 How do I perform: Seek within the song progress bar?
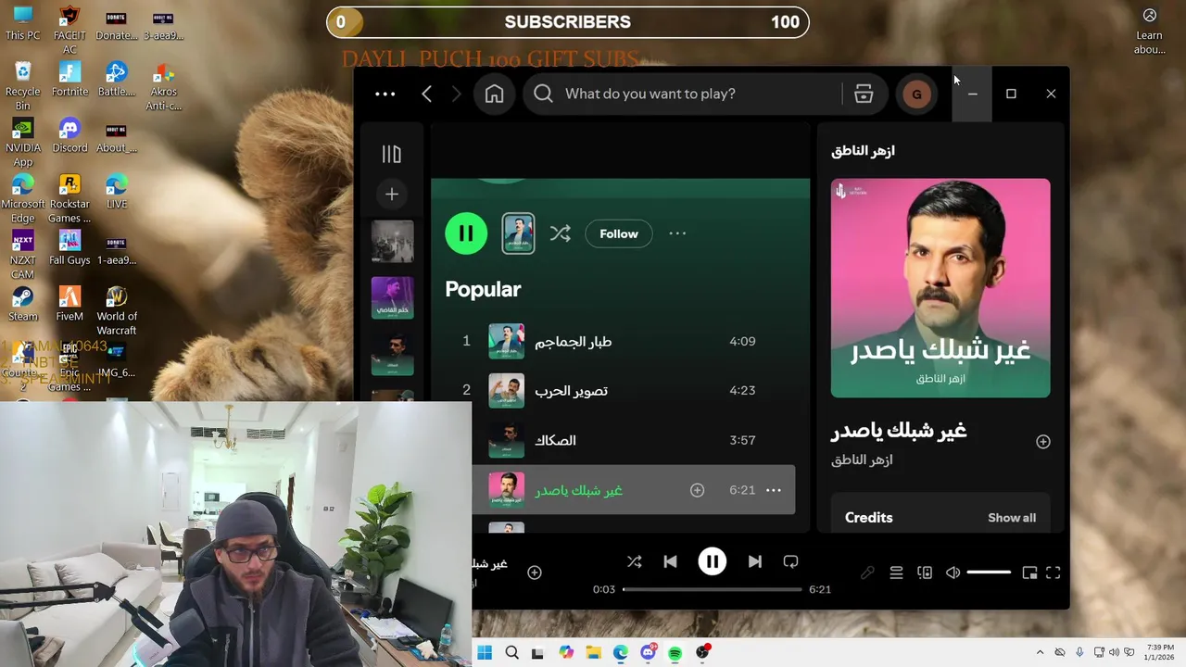click(x=712, y=589)
